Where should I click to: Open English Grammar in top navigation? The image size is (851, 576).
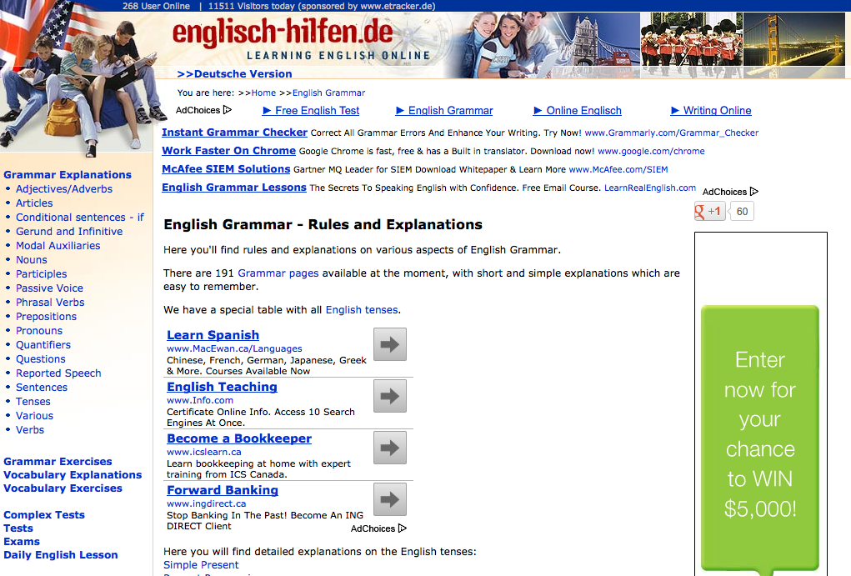pyautogui.click(x=449, y=110)
